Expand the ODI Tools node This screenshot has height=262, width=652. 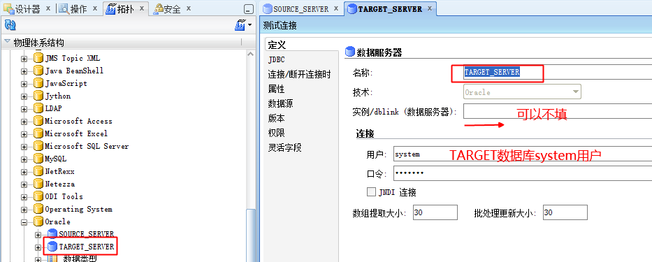(x=24, y=197)
